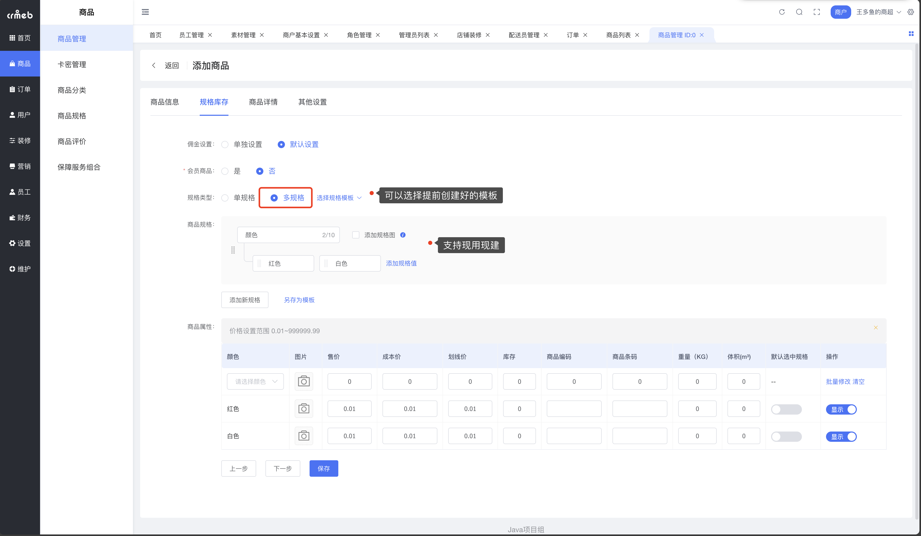Open the 商品列表 tab in the tab bar
The height and width of the screenshot is (536, 921).
[619, 35]
